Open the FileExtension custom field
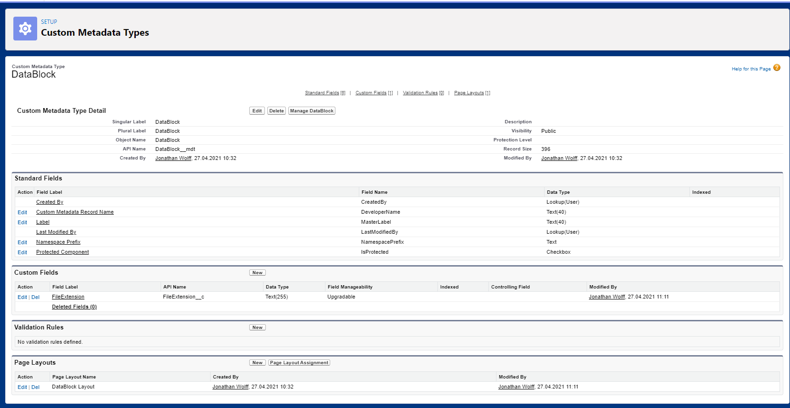The image size is (790, 408). (x=68, y=297)
